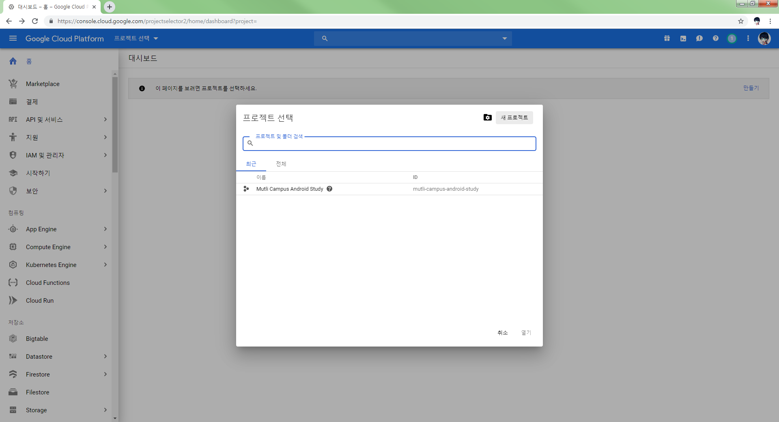Click the 새 프로젝트 (New Project) button

coord(514,117)
